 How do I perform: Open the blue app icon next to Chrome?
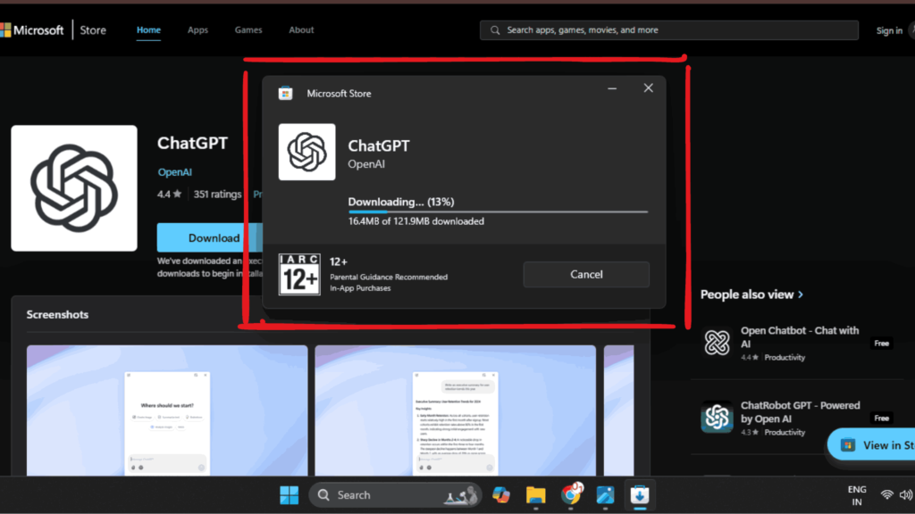[605, 494]
